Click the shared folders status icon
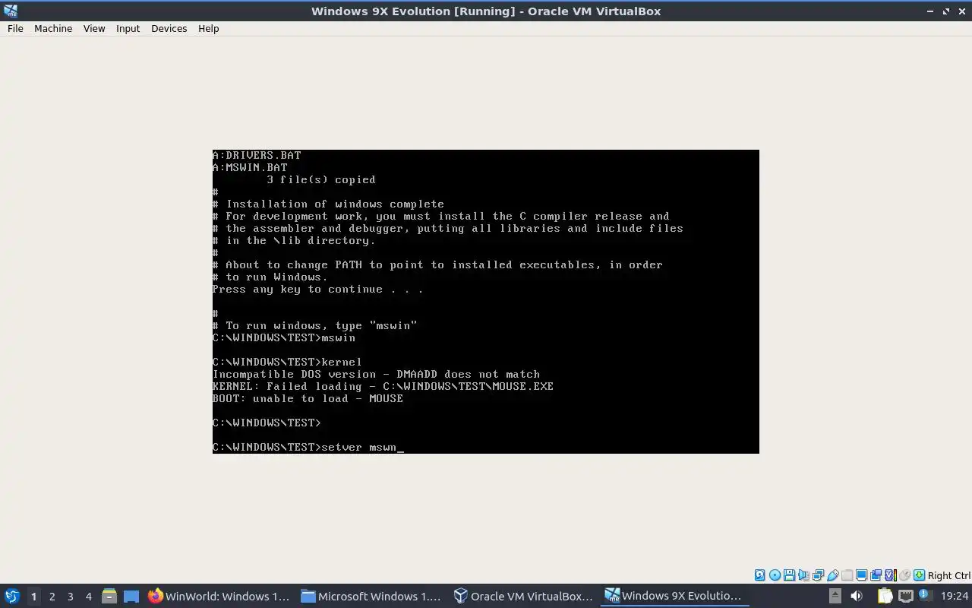This screenshot has height=608, width=972. pyautogui.click(x=847, y=575)
